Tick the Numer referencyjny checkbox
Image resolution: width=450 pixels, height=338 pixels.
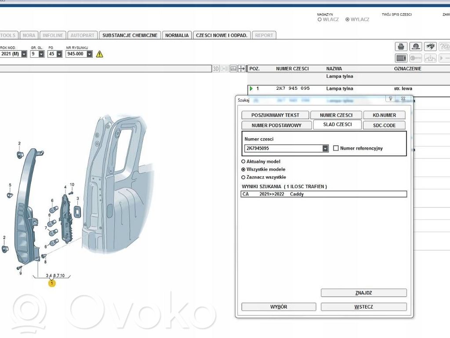[336, 148]
